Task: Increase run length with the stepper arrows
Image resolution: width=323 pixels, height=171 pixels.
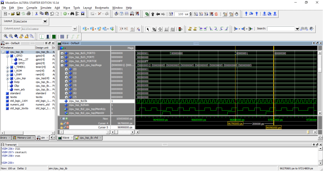Action: (x=191, y=13)
